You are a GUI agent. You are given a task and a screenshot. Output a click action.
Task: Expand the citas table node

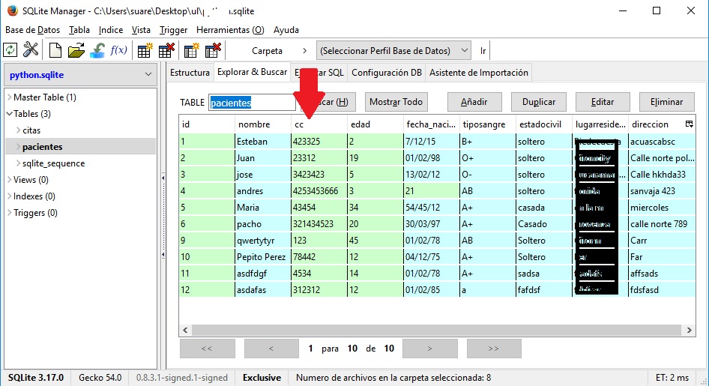coord(19,130)
